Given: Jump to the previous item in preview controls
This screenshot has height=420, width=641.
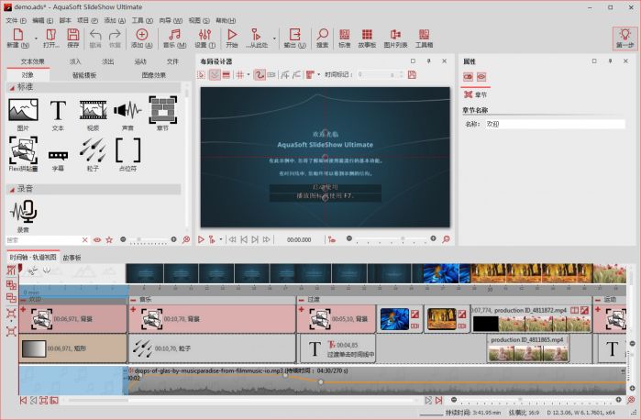Looking at the screenshot, I should pos(244,239).
